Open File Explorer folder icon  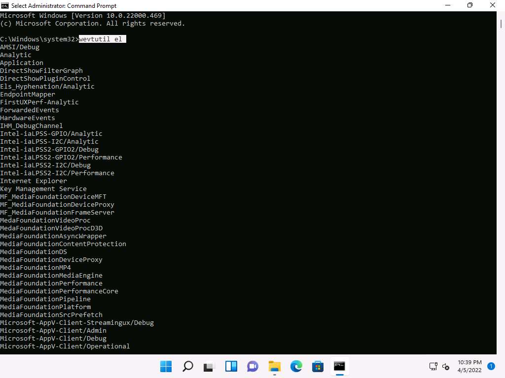(275, 366)
